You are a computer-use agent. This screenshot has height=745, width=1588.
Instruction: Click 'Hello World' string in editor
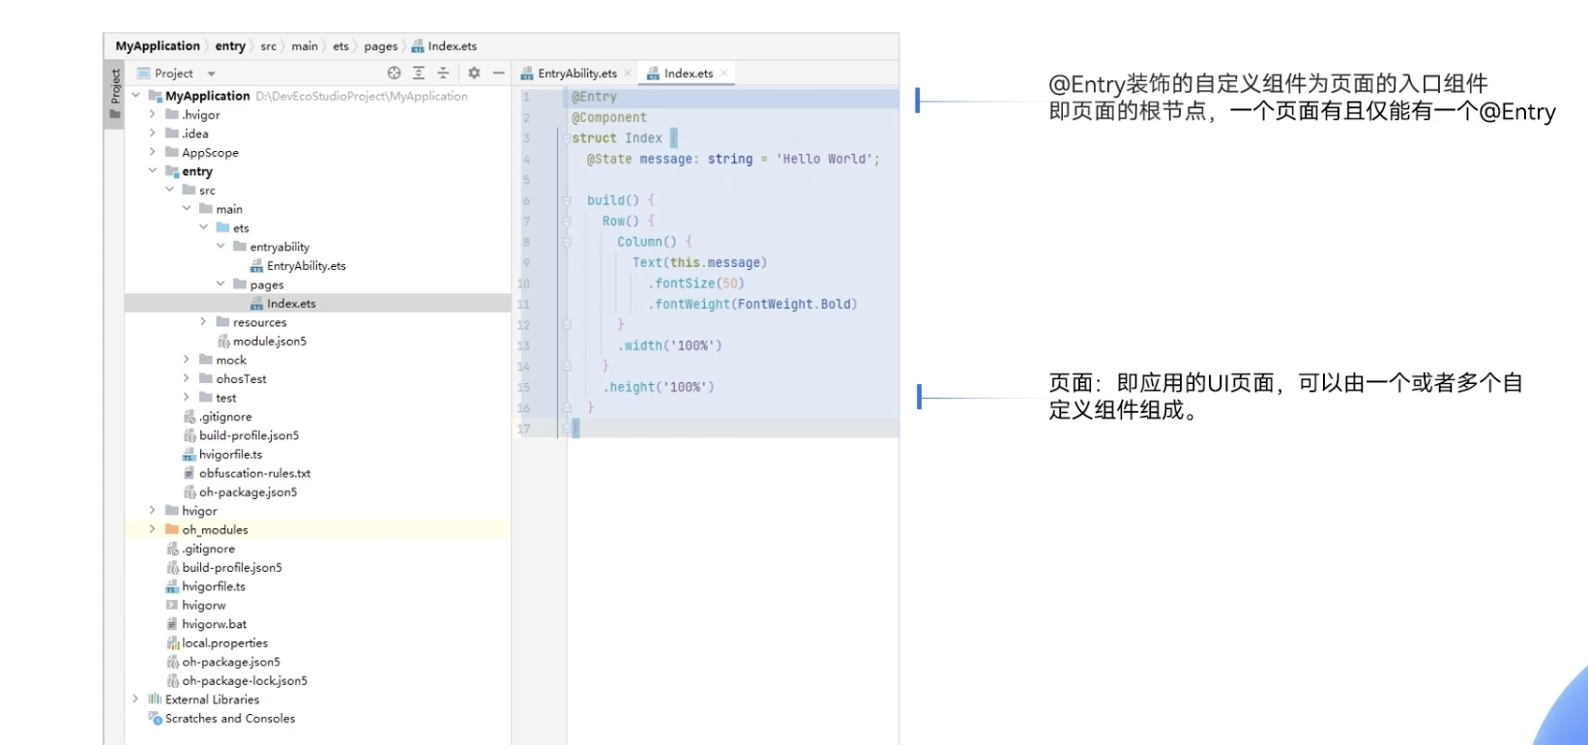824,159
